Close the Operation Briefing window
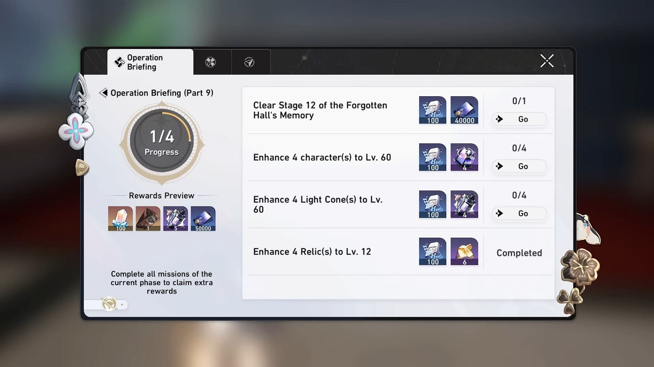The height and width of the screenshot is (367, 654). (x=547, y=61)
